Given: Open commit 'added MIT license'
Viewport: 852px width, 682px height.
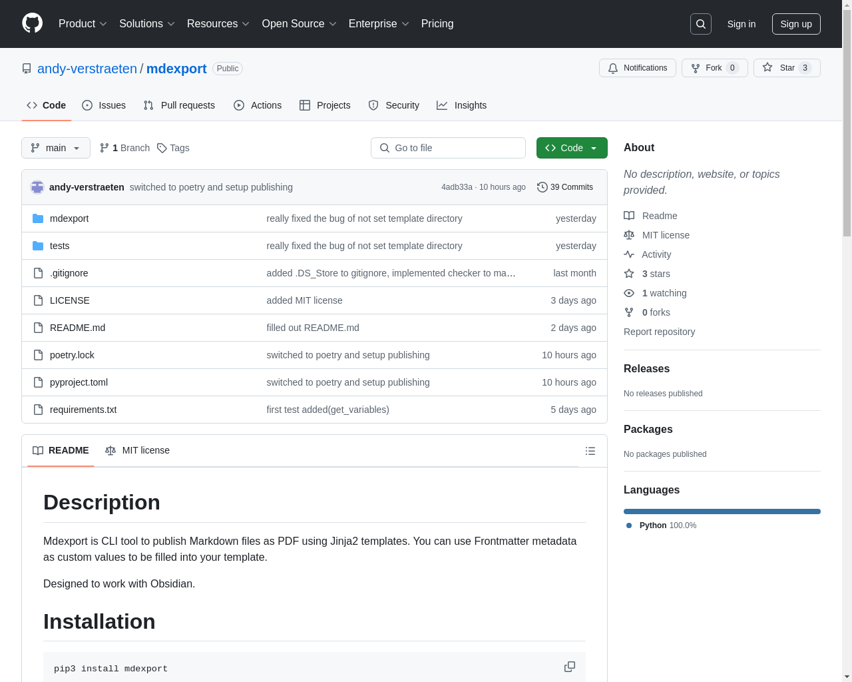Looking at the screenshot, I should [304, 300].
